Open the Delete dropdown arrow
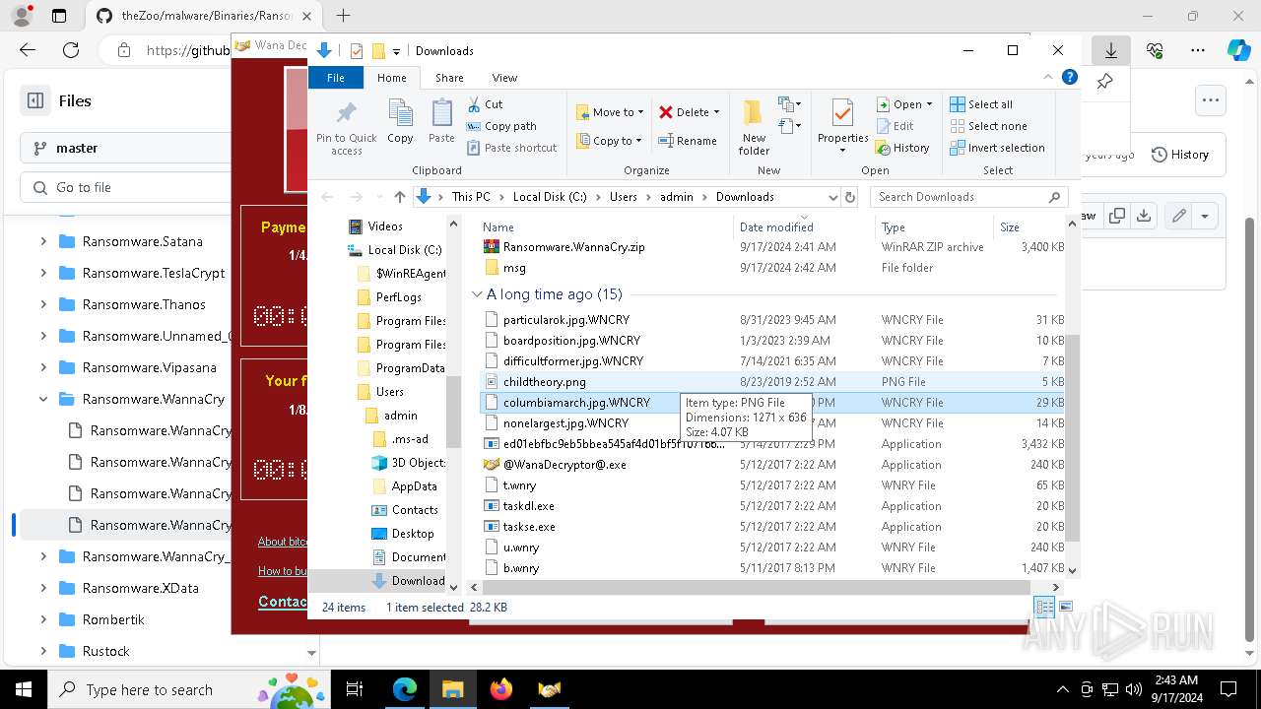The height and width of the screenshot is (709, 1261). tap(716, 112)
